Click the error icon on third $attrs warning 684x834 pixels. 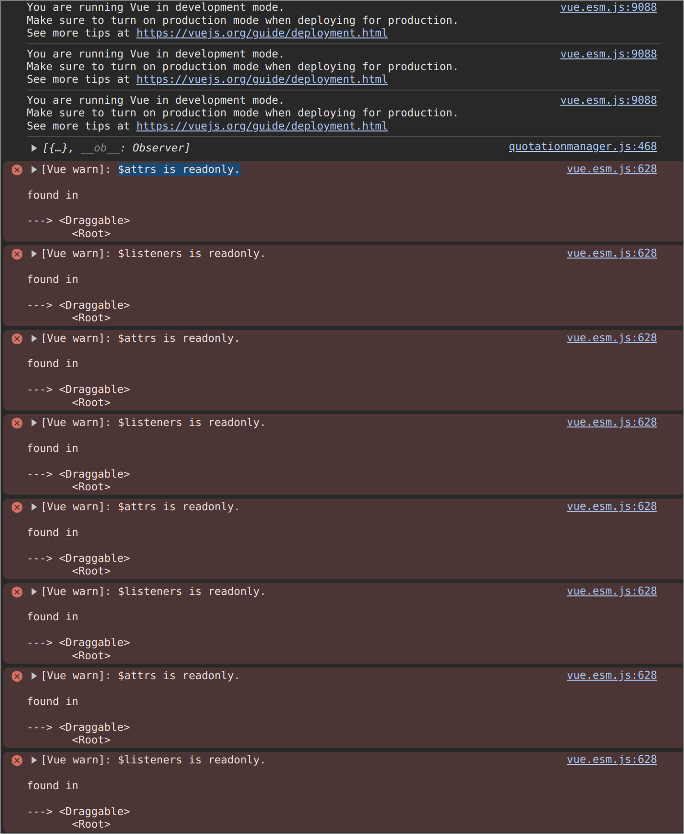pos(17,507)
